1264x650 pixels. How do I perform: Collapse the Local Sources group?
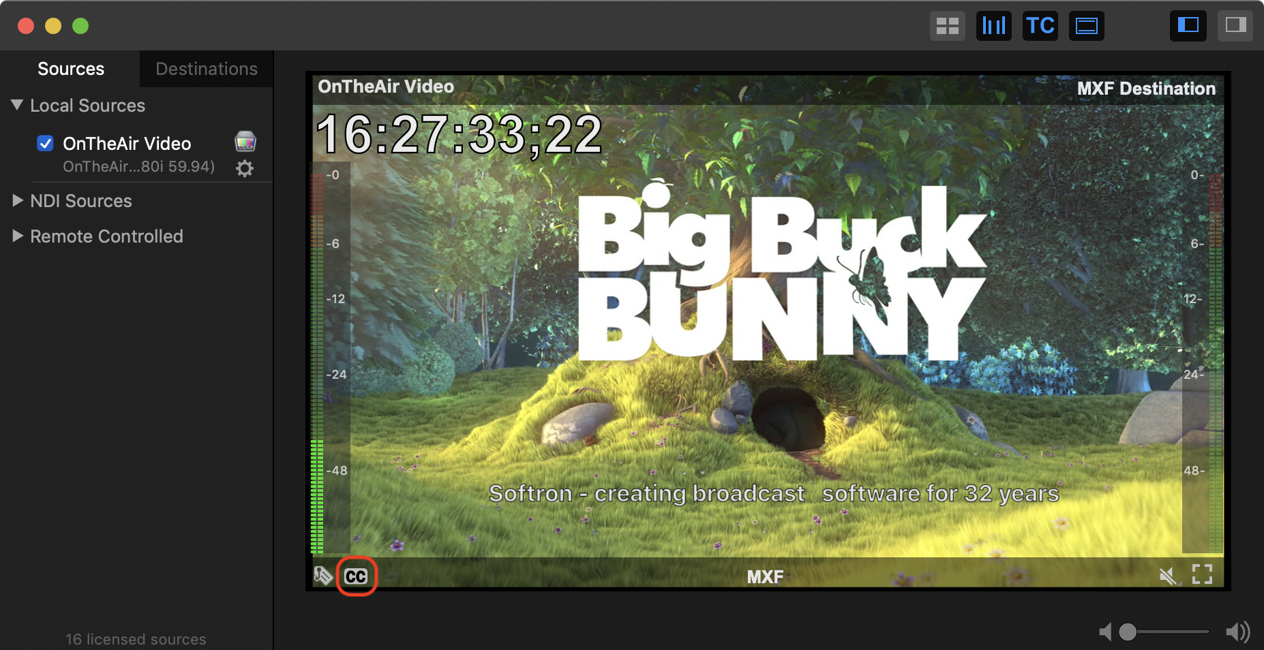18,105
